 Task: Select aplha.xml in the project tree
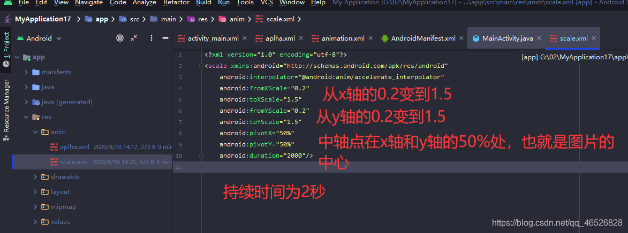(92, 146)
